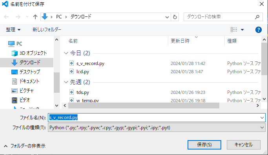Select 3D オブジェクト in the sidebar
This screenshot has height=155, width=268.
pos(33,53)
